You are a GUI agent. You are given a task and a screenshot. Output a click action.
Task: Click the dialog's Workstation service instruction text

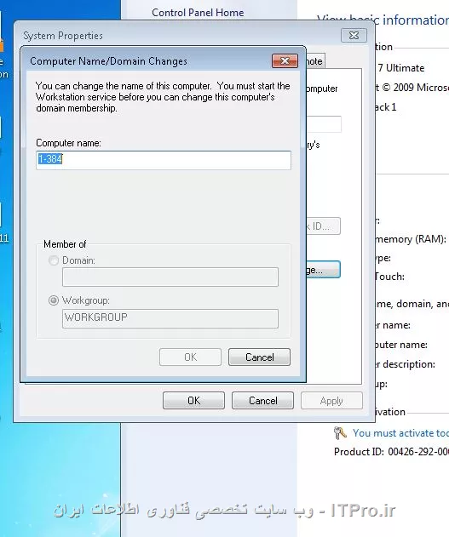[x=163, y=97]
